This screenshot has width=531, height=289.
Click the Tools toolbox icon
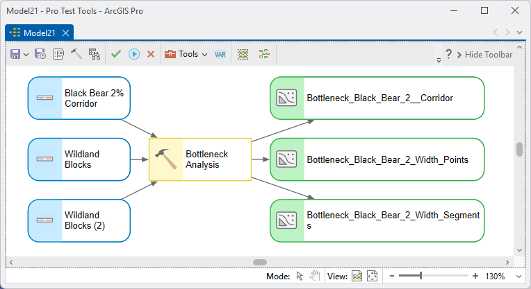coord(170,54)
